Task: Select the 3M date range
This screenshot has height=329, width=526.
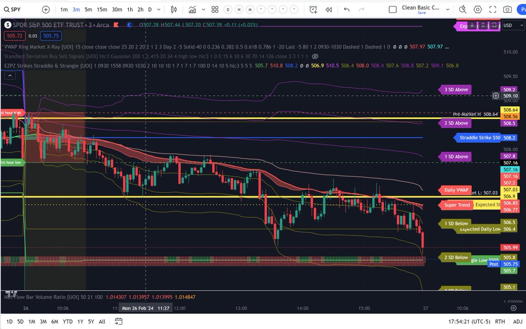Action: click(x=43, y=322)
